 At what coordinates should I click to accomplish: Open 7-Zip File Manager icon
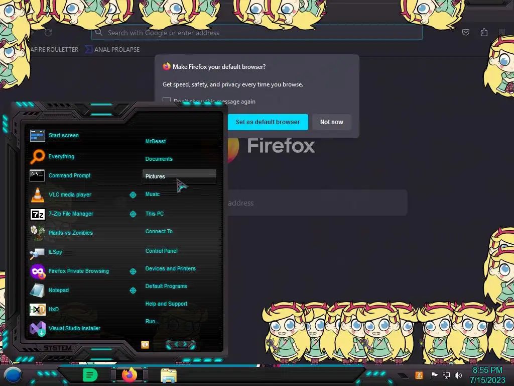tap(37, 214)
